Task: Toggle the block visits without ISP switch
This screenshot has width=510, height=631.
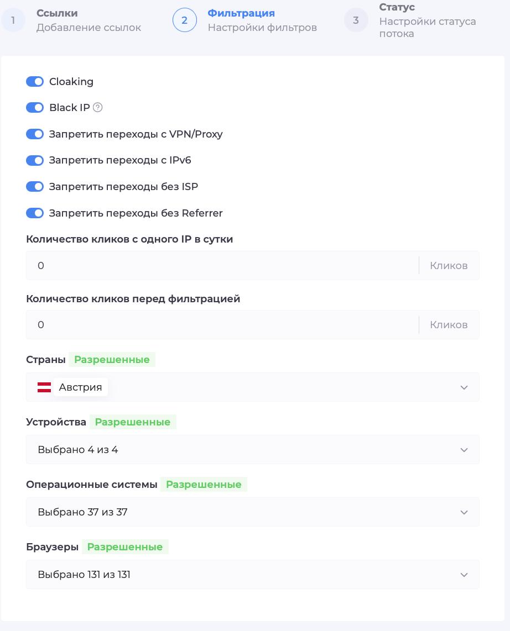Action: (x=35, y=187)
